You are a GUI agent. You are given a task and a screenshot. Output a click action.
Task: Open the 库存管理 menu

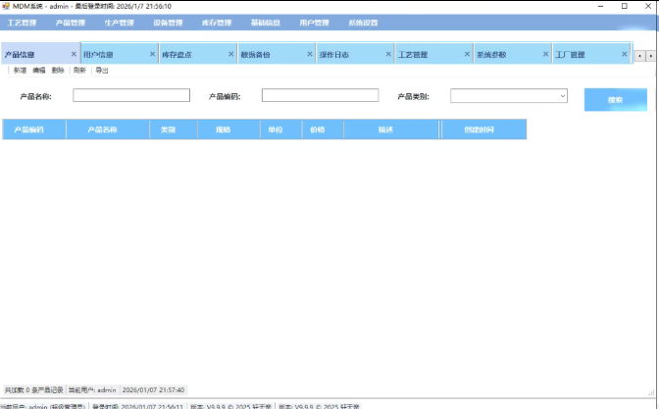tap(217, 23)
